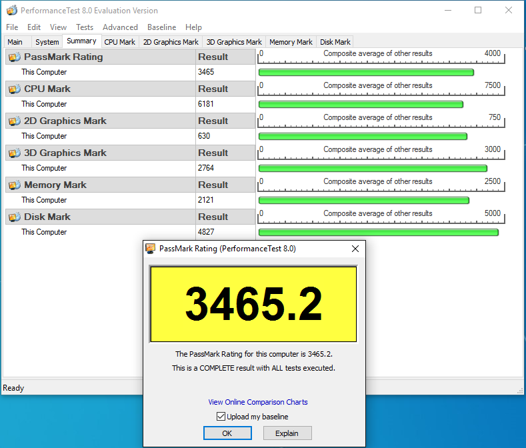Image resolution: width=526 pixels, height=448 pixels.
Task: Go to the Disk Mark tab
Action: coord(335,42)
